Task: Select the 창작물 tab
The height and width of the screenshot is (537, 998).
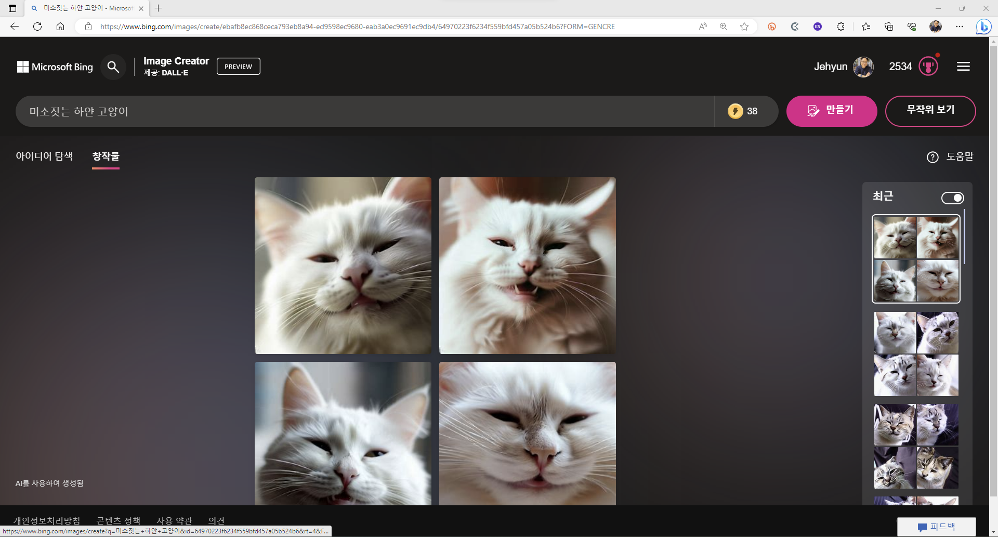Action: [x=106, y=156]
